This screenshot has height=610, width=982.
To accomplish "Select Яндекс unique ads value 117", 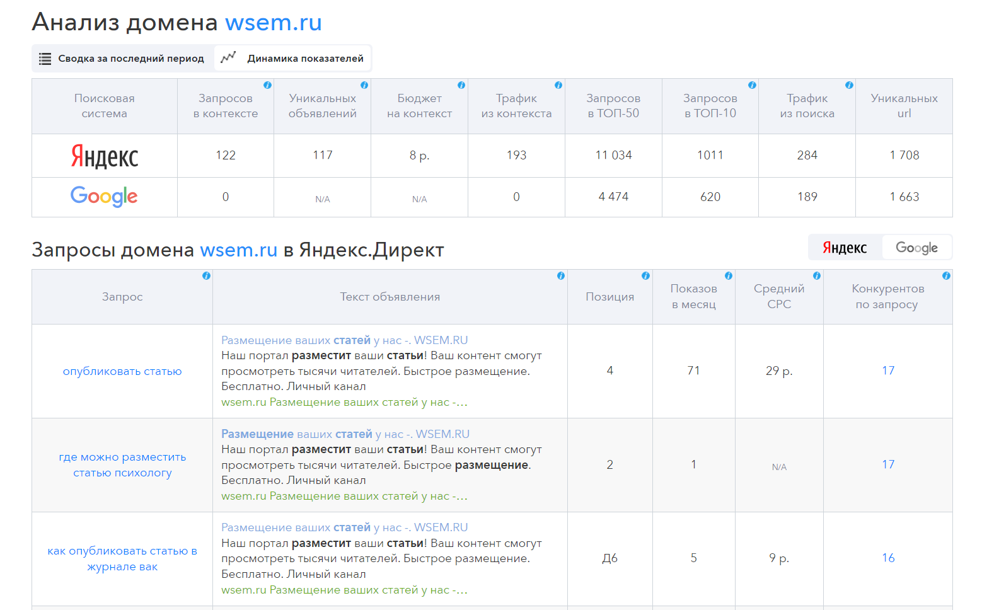I will click(x=323, y=155).
